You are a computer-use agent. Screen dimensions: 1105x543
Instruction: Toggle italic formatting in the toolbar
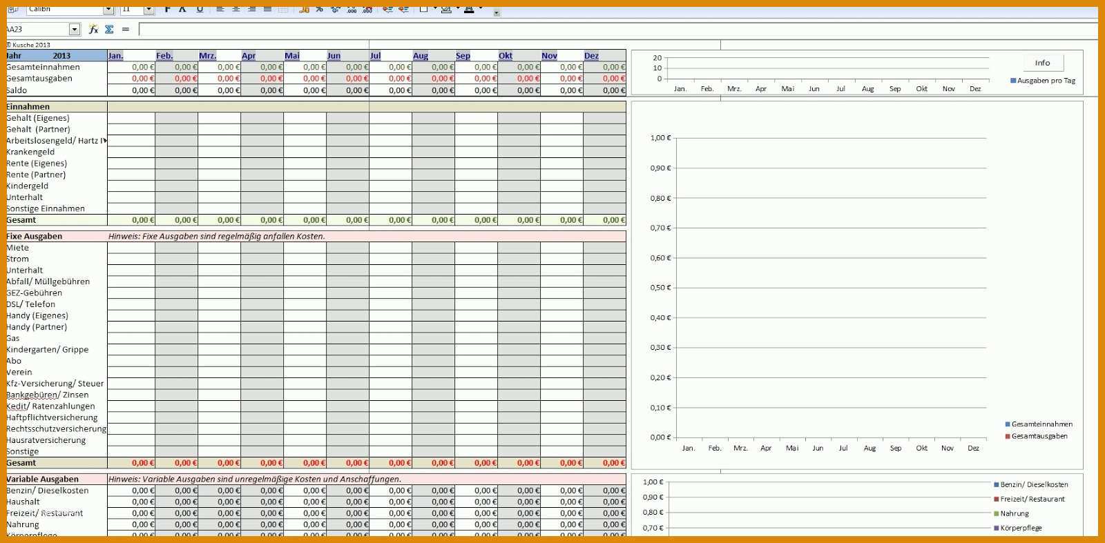pos(182,10)
